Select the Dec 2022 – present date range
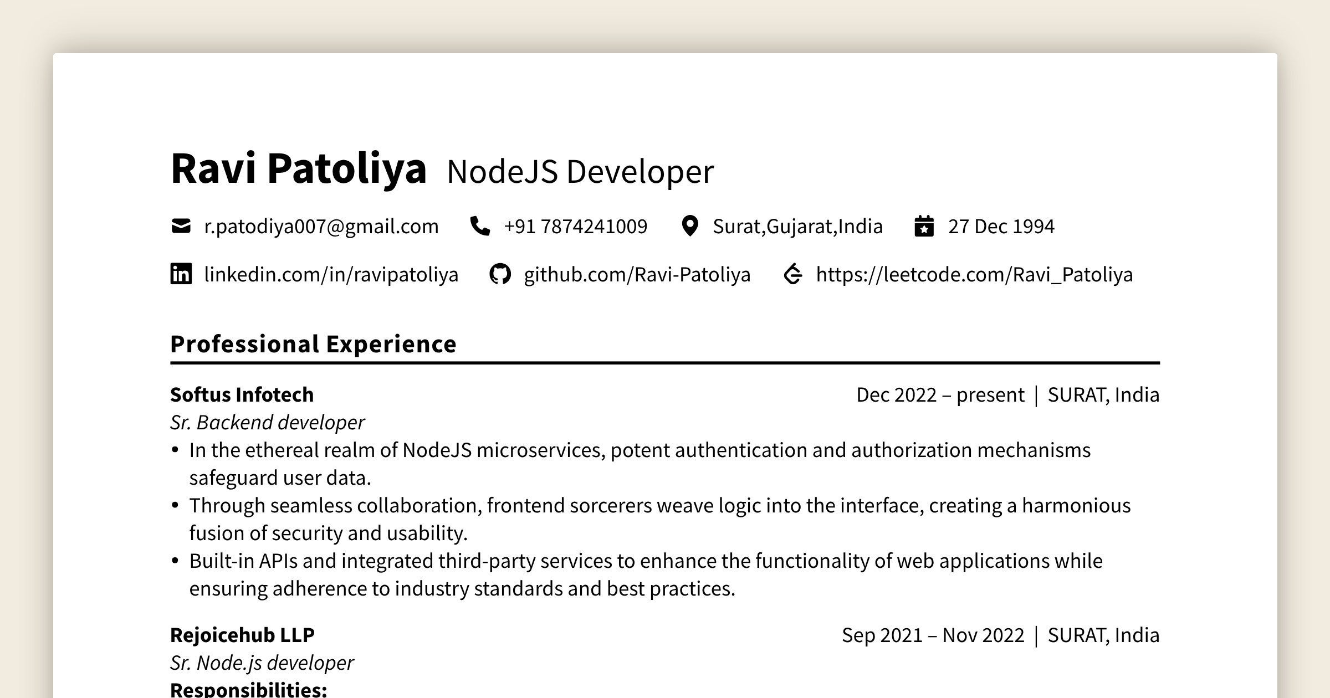The width and height of the screenshot is (1330, 698). point(939,394)
